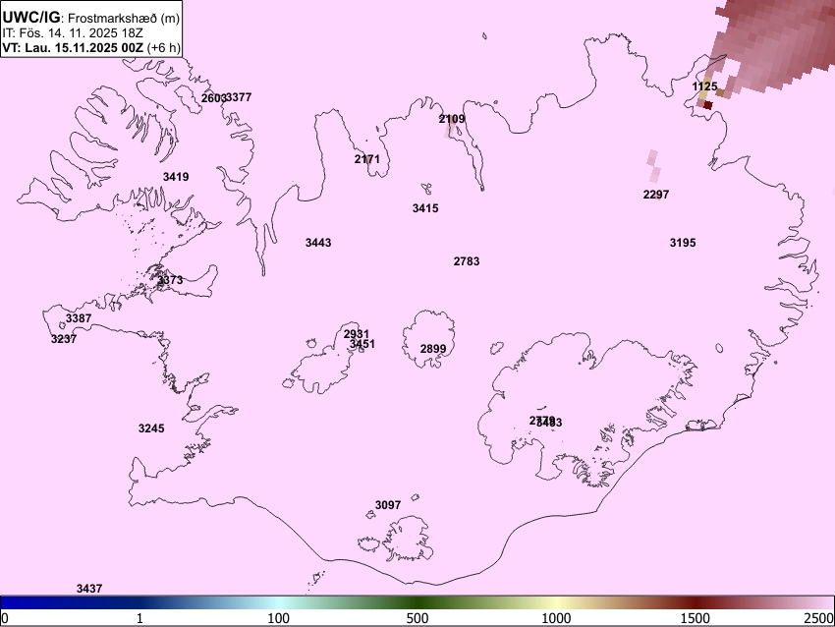Click the freezing level value 2171

click(367, 159)
